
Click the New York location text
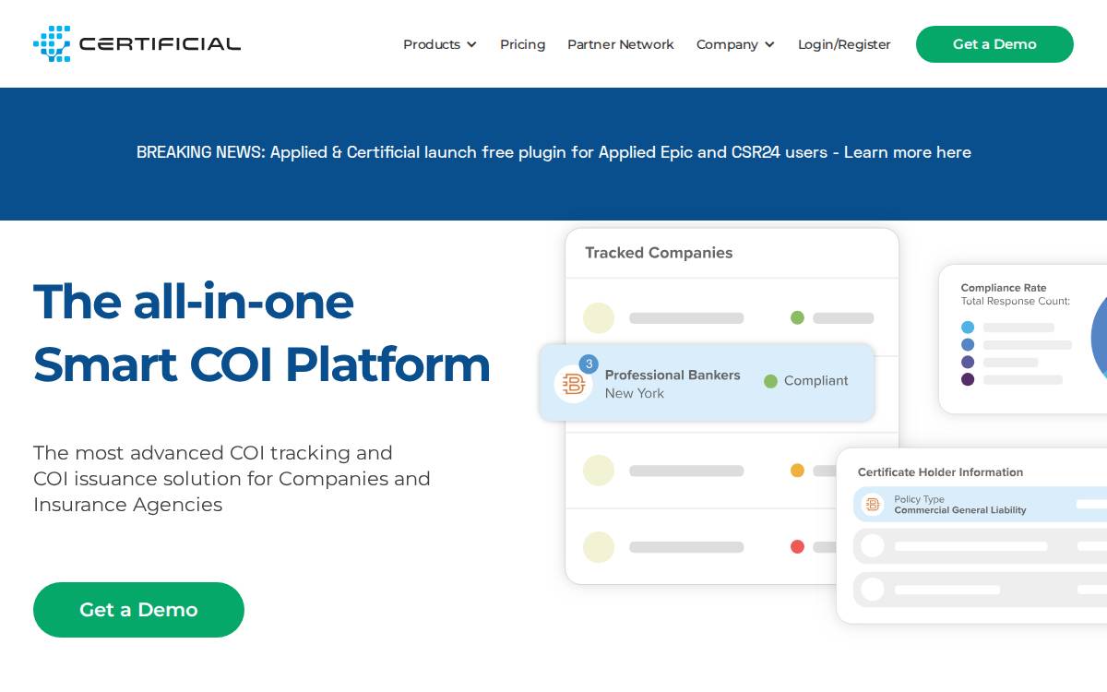click(635, 393)
